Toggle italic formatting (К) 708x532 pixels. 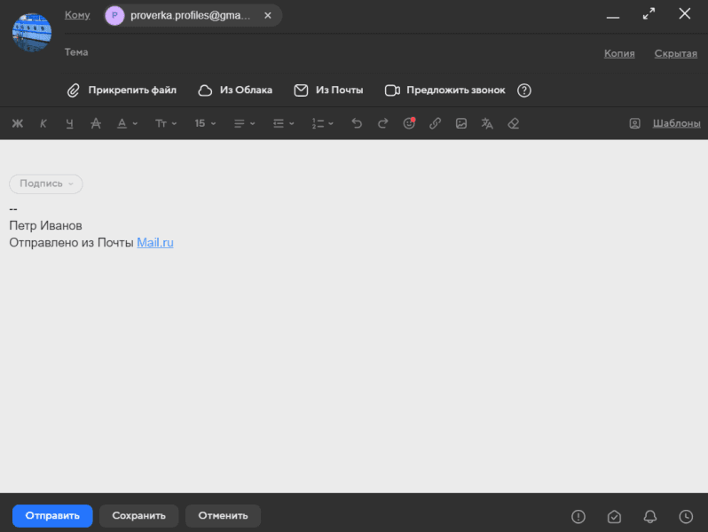43,123
